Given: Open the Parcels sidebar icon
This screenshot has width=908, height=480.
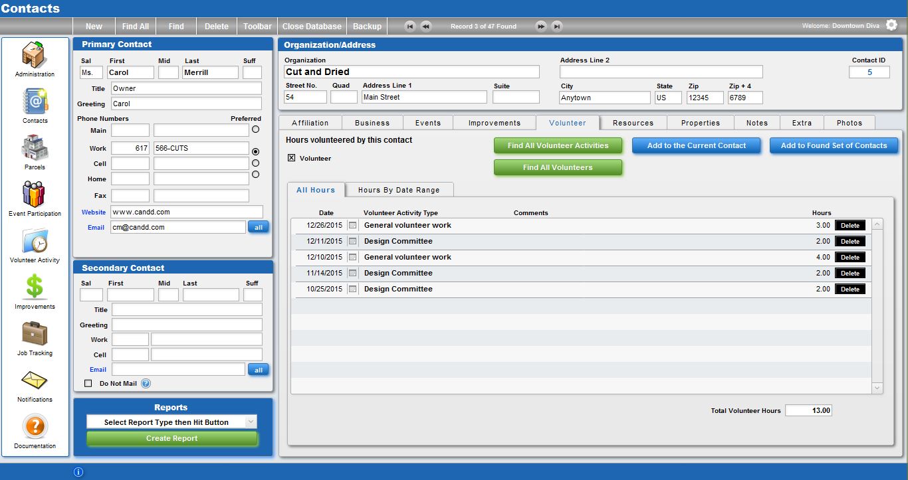Looking at the screenshot, I should pyautogui.click(x=35, y=147).
